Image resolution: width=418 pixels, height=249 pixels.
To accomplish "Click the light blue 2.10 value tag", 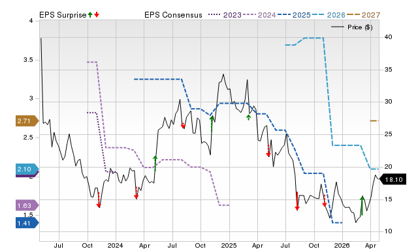I will pos(27,169).
